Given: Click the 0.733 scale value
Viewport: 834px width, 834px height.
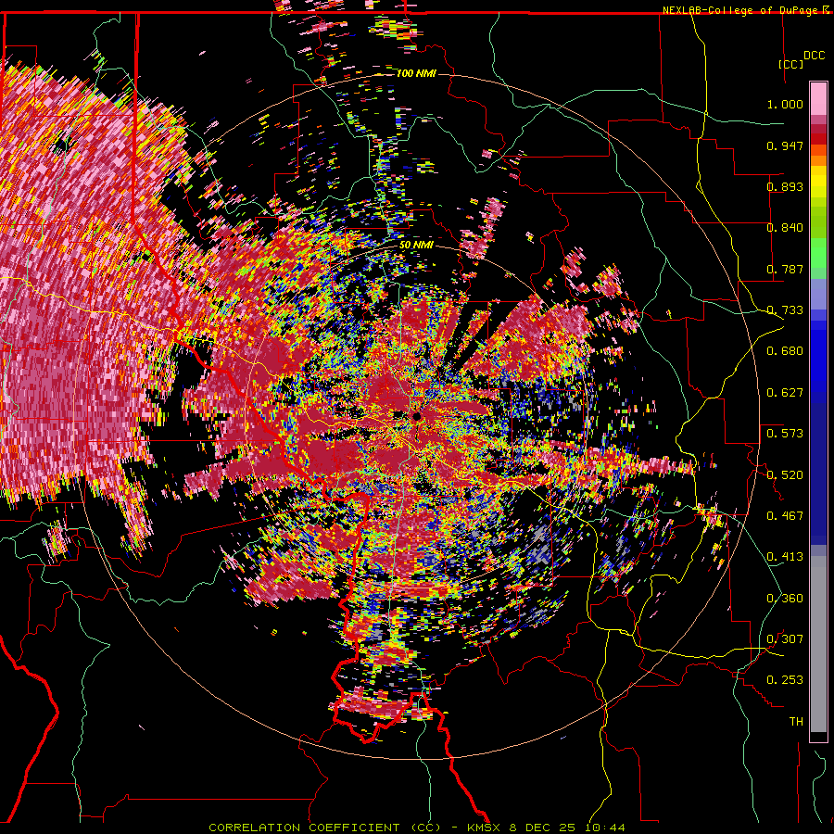Looking at the screenshot, I should tap(785, 310).
